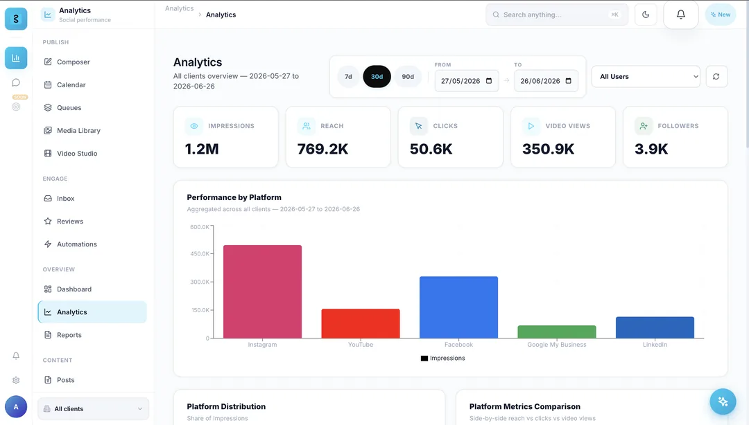The width and height of the screenshot is (749, 425).
Task: Click the Platform Distribution card title
Action: coord(226,406)
